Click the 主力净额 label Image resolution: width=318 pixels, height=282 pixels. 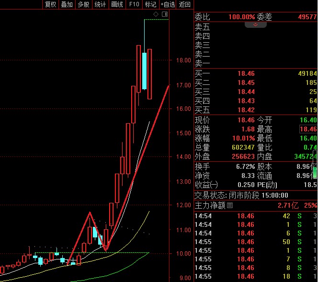[x=210, y=205]
